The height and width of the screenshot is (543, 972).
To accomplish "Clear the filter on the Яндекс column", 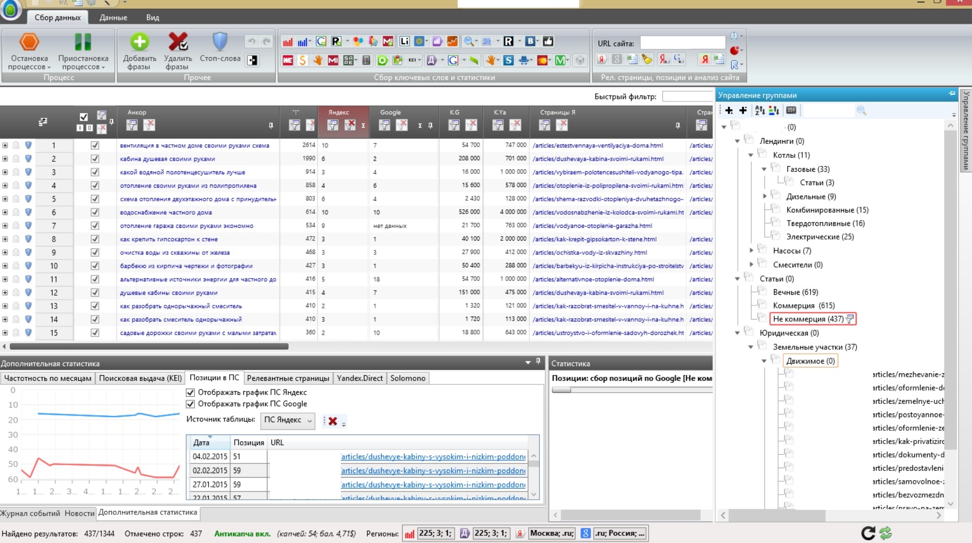I will 350,125.
